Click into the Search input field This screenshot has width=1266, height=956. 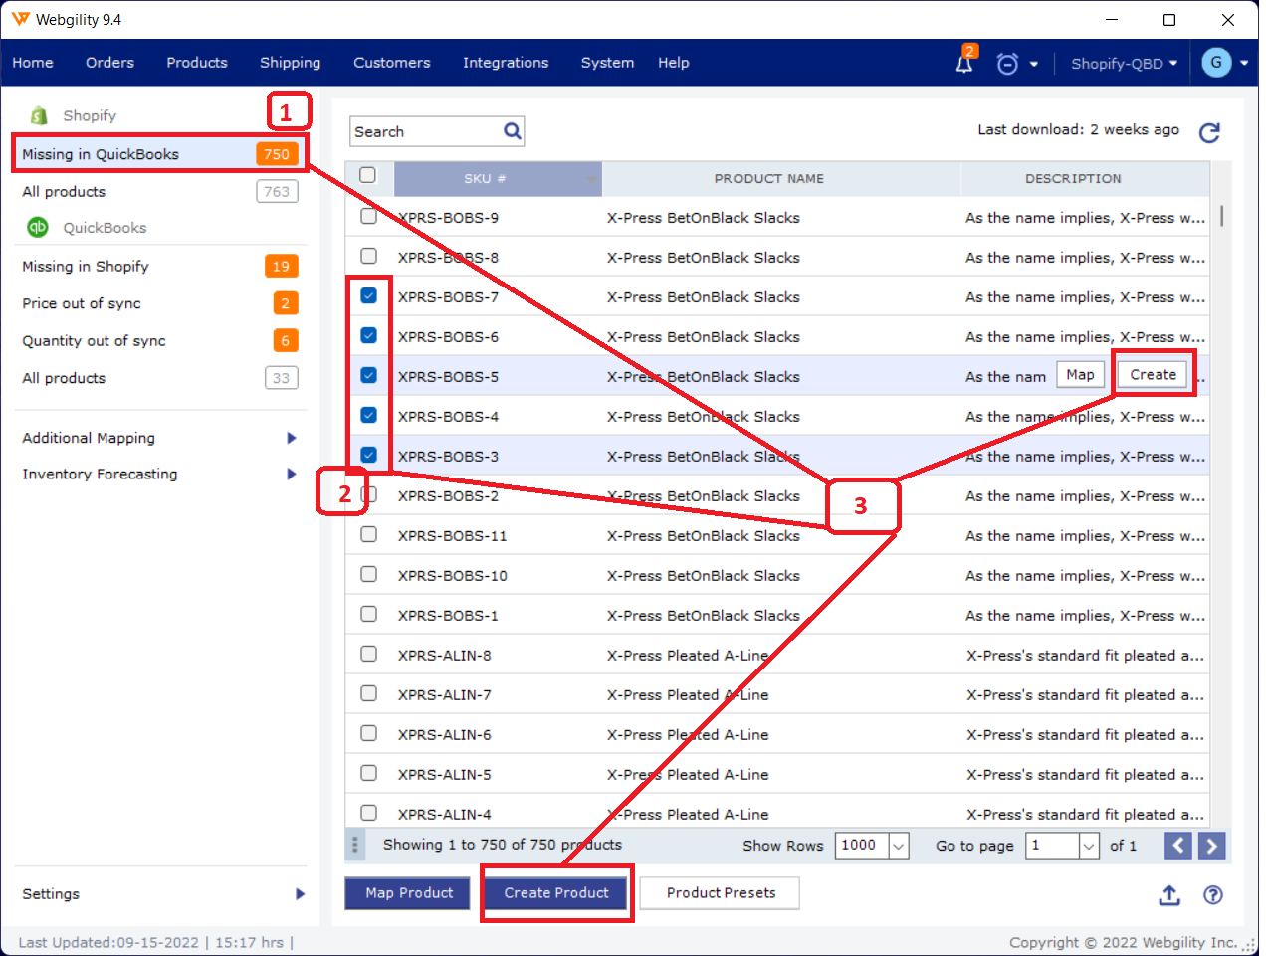tap(426, 131)
